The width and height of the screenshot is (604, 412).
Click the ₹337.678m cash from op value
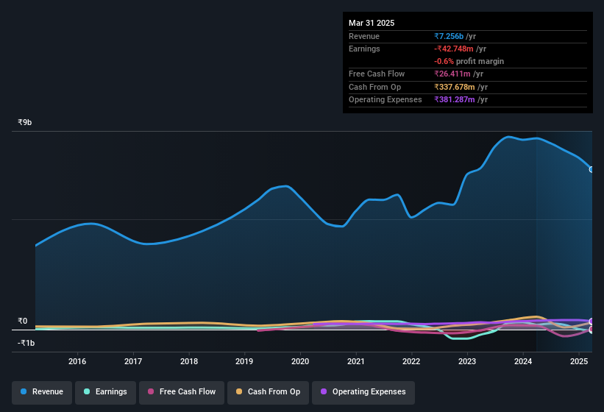pyautogui.click(x=455, y=87)
